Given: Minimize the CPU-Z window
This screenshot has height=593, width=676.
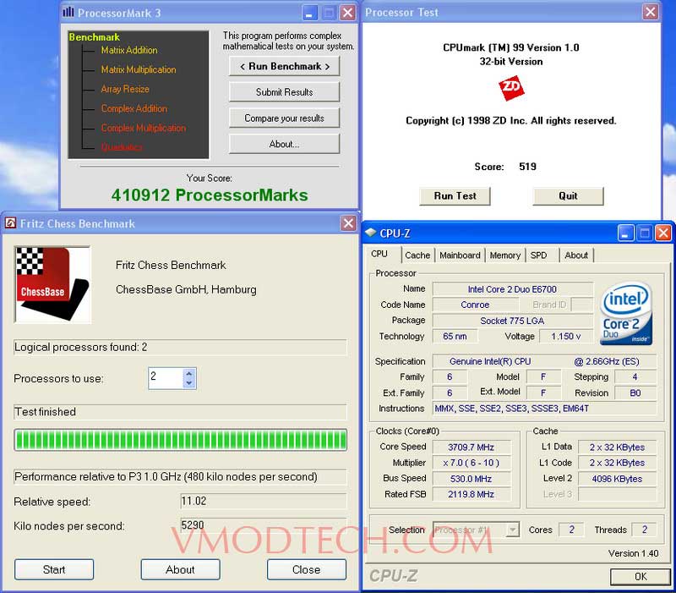Looking at the screenshot, I should click(625, 233).
